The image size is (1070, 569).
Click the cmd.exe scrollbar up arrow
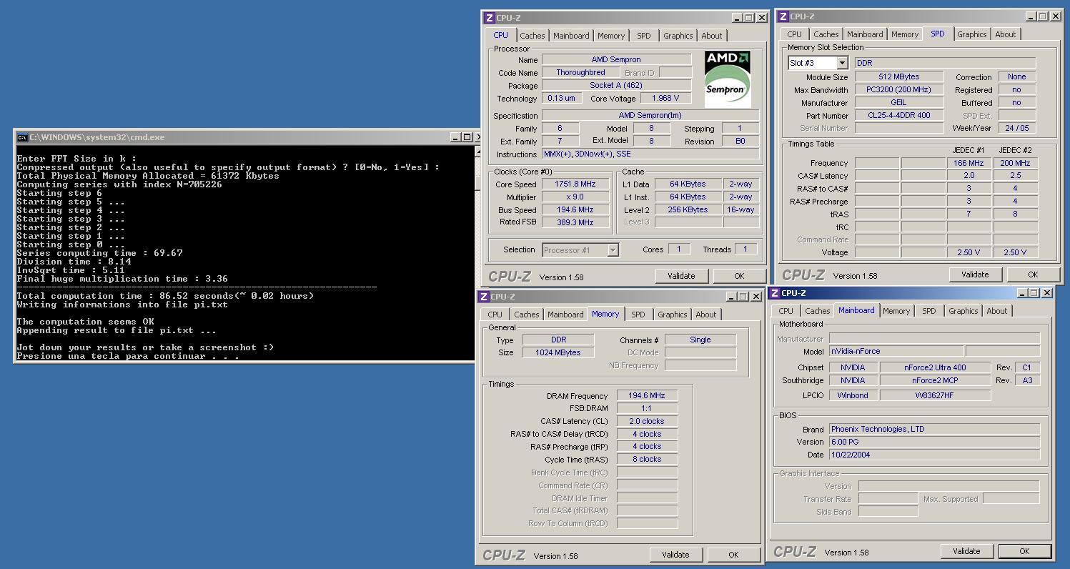[478, 152]
